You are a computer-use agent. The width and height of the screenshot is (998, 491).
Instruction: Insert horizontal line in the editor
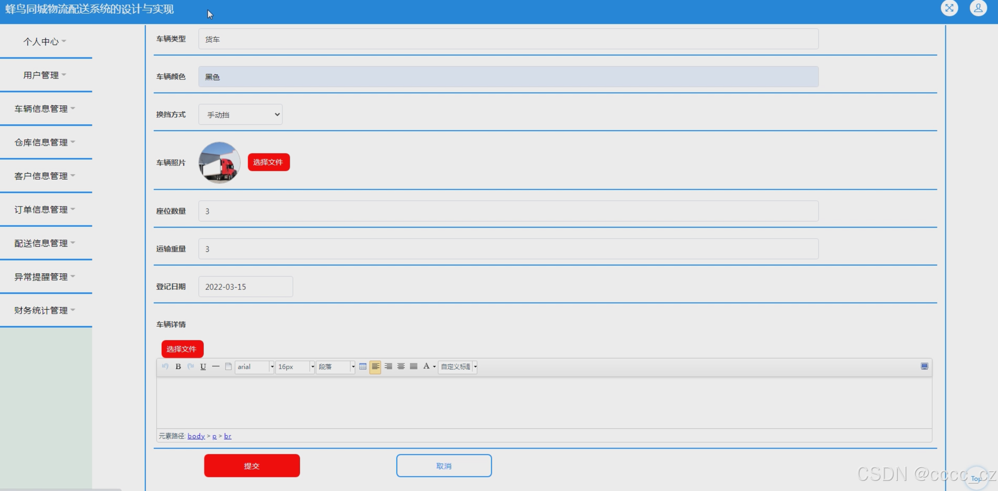tap(216, 367)
